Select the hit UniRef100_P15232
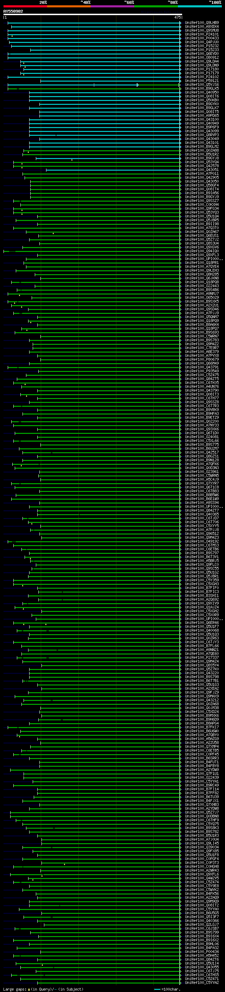Screen dimensions: 225x992 201,46
